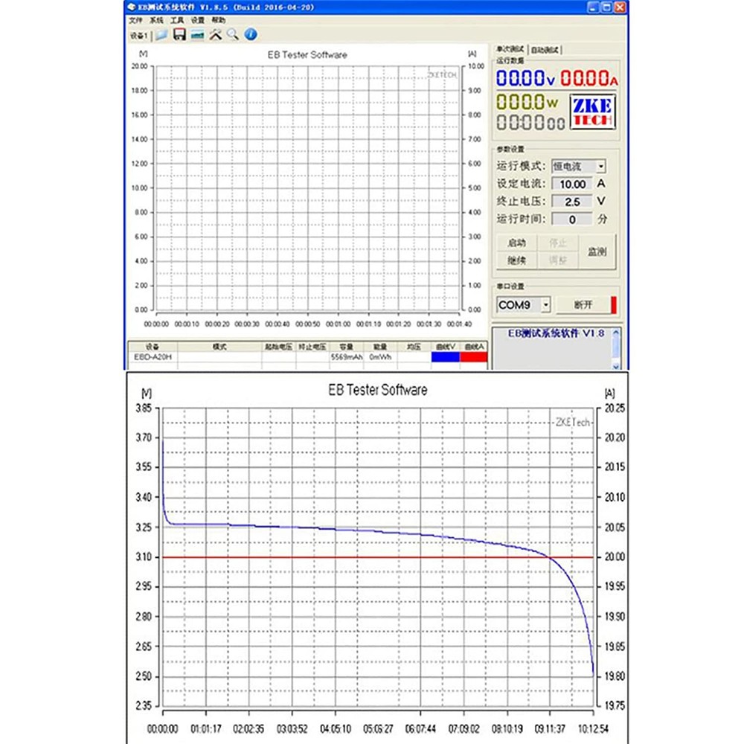Open the 帮助 menu
Screen dimensions: 744x744
pos(218,20)
